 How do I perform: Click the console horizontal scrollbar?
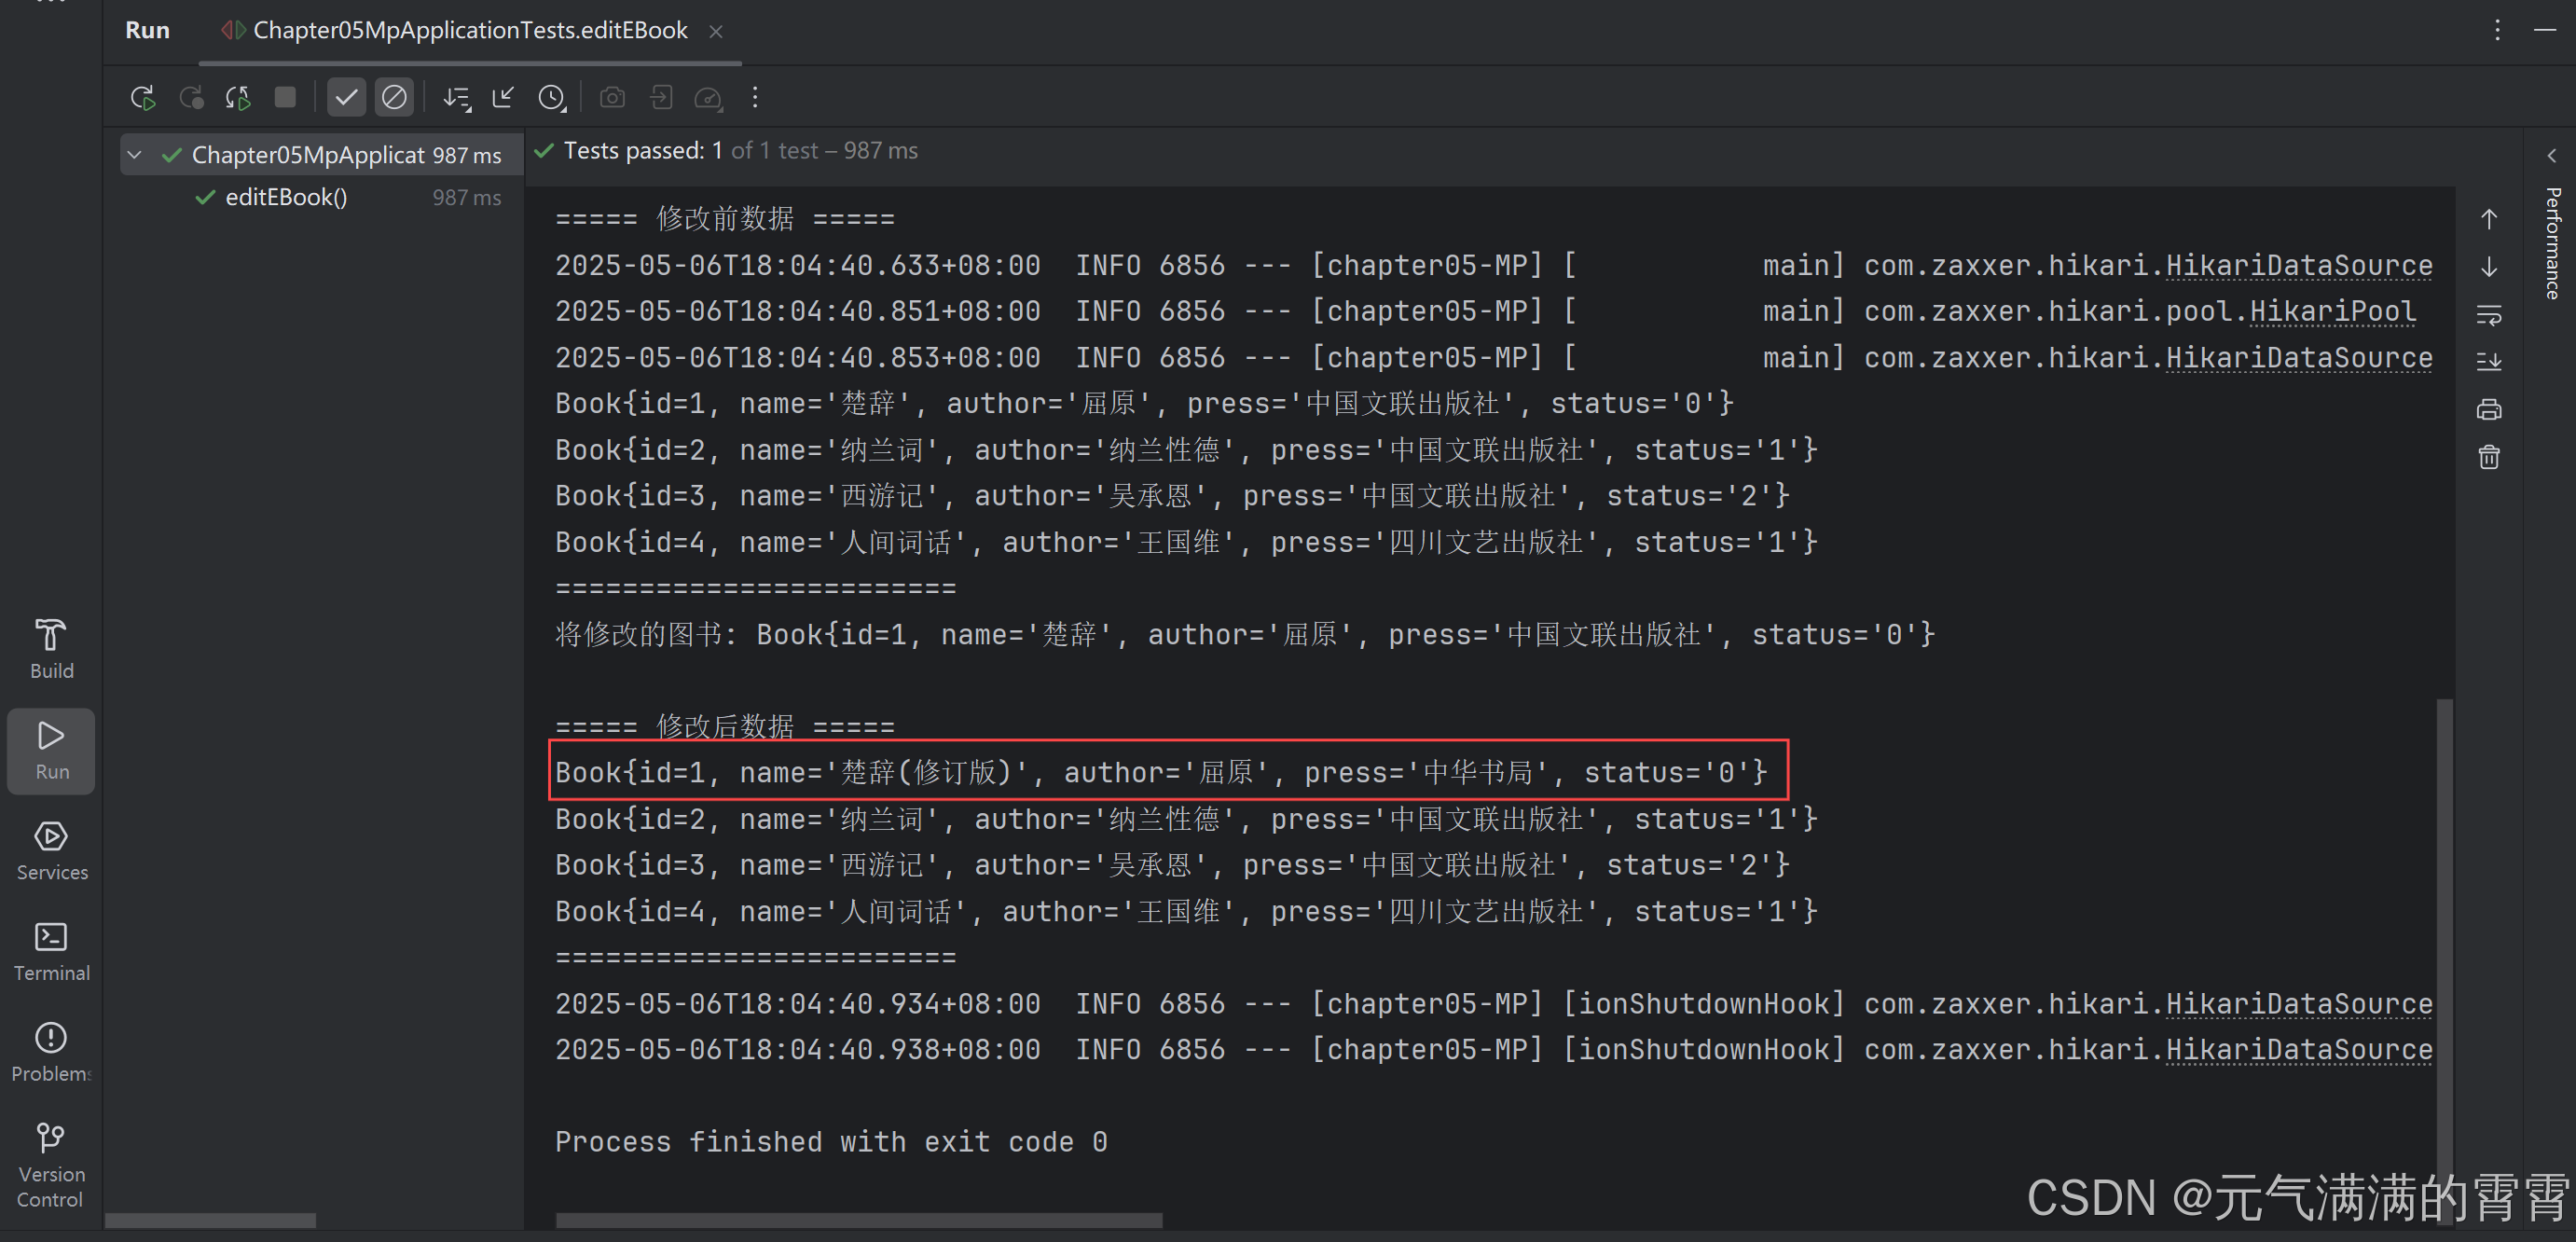(858, 1220)
